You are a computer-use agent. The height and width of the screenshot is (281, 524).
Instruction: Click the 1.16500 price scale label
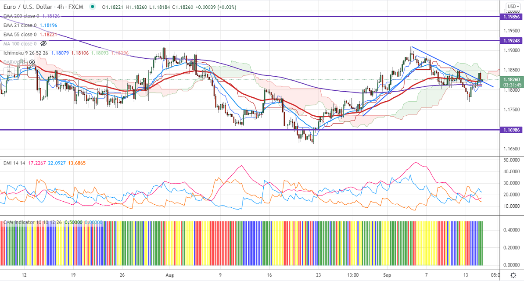coord(512,149)
